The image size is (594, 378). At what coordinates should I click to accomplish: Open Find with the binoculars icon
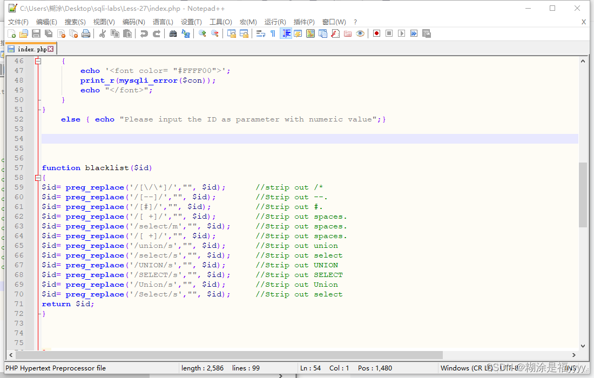pyautogui.click(x=173, y=33)
